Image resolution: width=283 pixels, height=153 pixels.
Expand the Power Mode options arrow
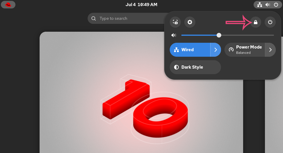(x=270, y=50)
